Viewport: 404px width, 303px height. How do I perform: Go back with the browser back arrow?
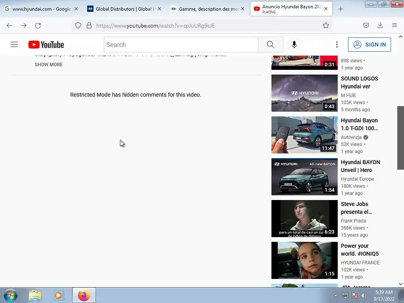coord(9,25)
